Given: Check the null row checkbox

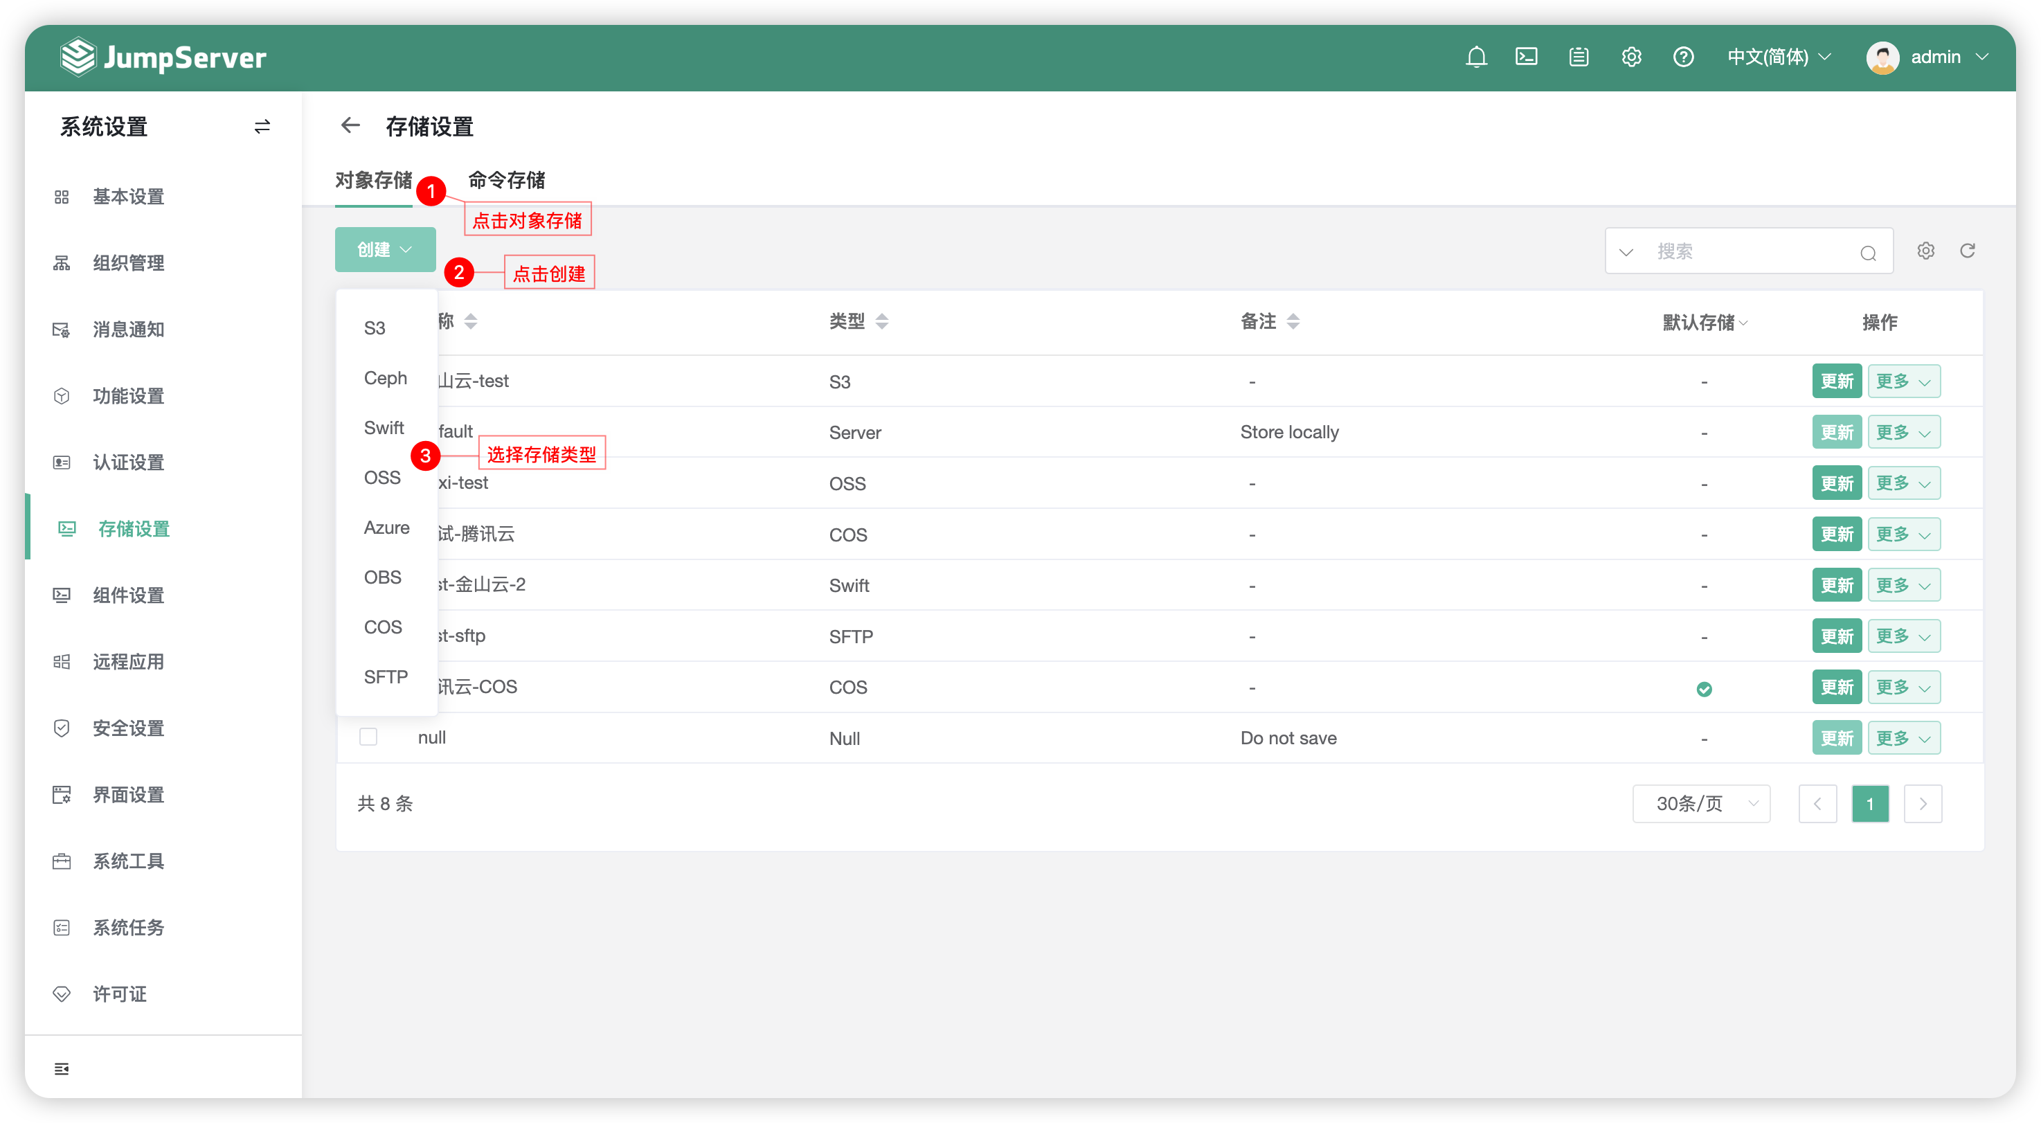Looking at the screenshot, I should coord(368,737).
